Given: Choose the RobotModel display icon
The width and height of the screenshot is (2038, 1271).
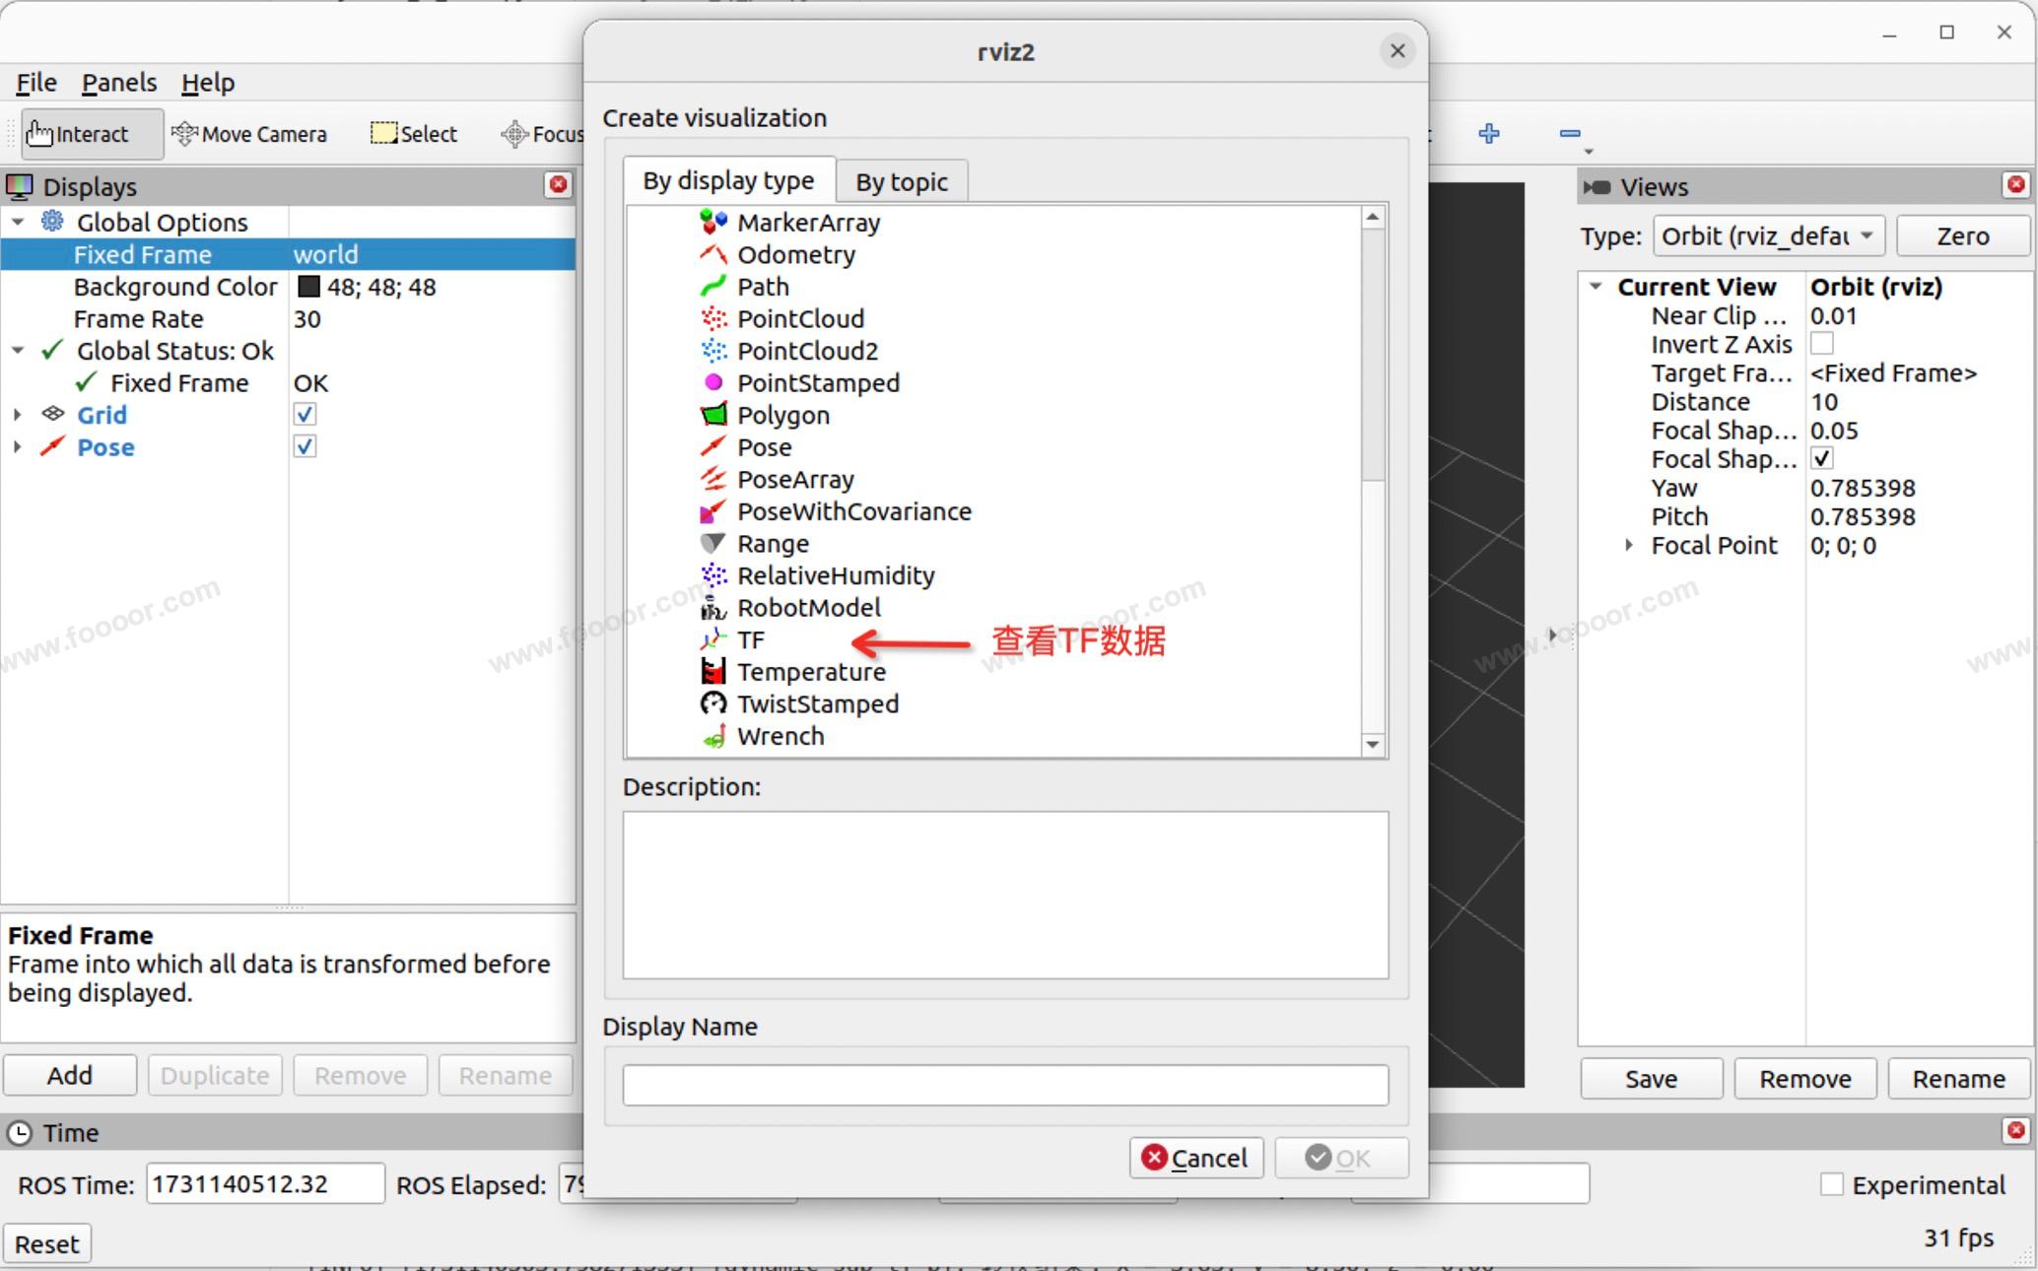Looking at the screenshot, I should tap(713, 608).
